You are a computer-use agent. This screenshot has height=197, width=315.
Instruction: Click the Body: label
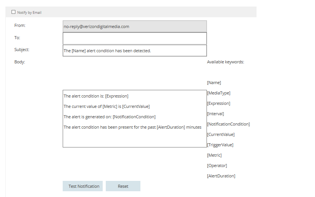click(x=20, y=62)
